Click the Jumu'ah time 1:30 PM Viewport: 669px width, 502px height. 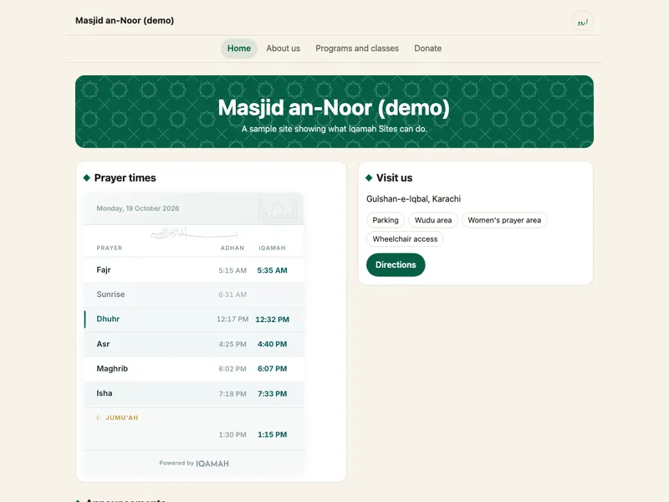tap(232, 434)
